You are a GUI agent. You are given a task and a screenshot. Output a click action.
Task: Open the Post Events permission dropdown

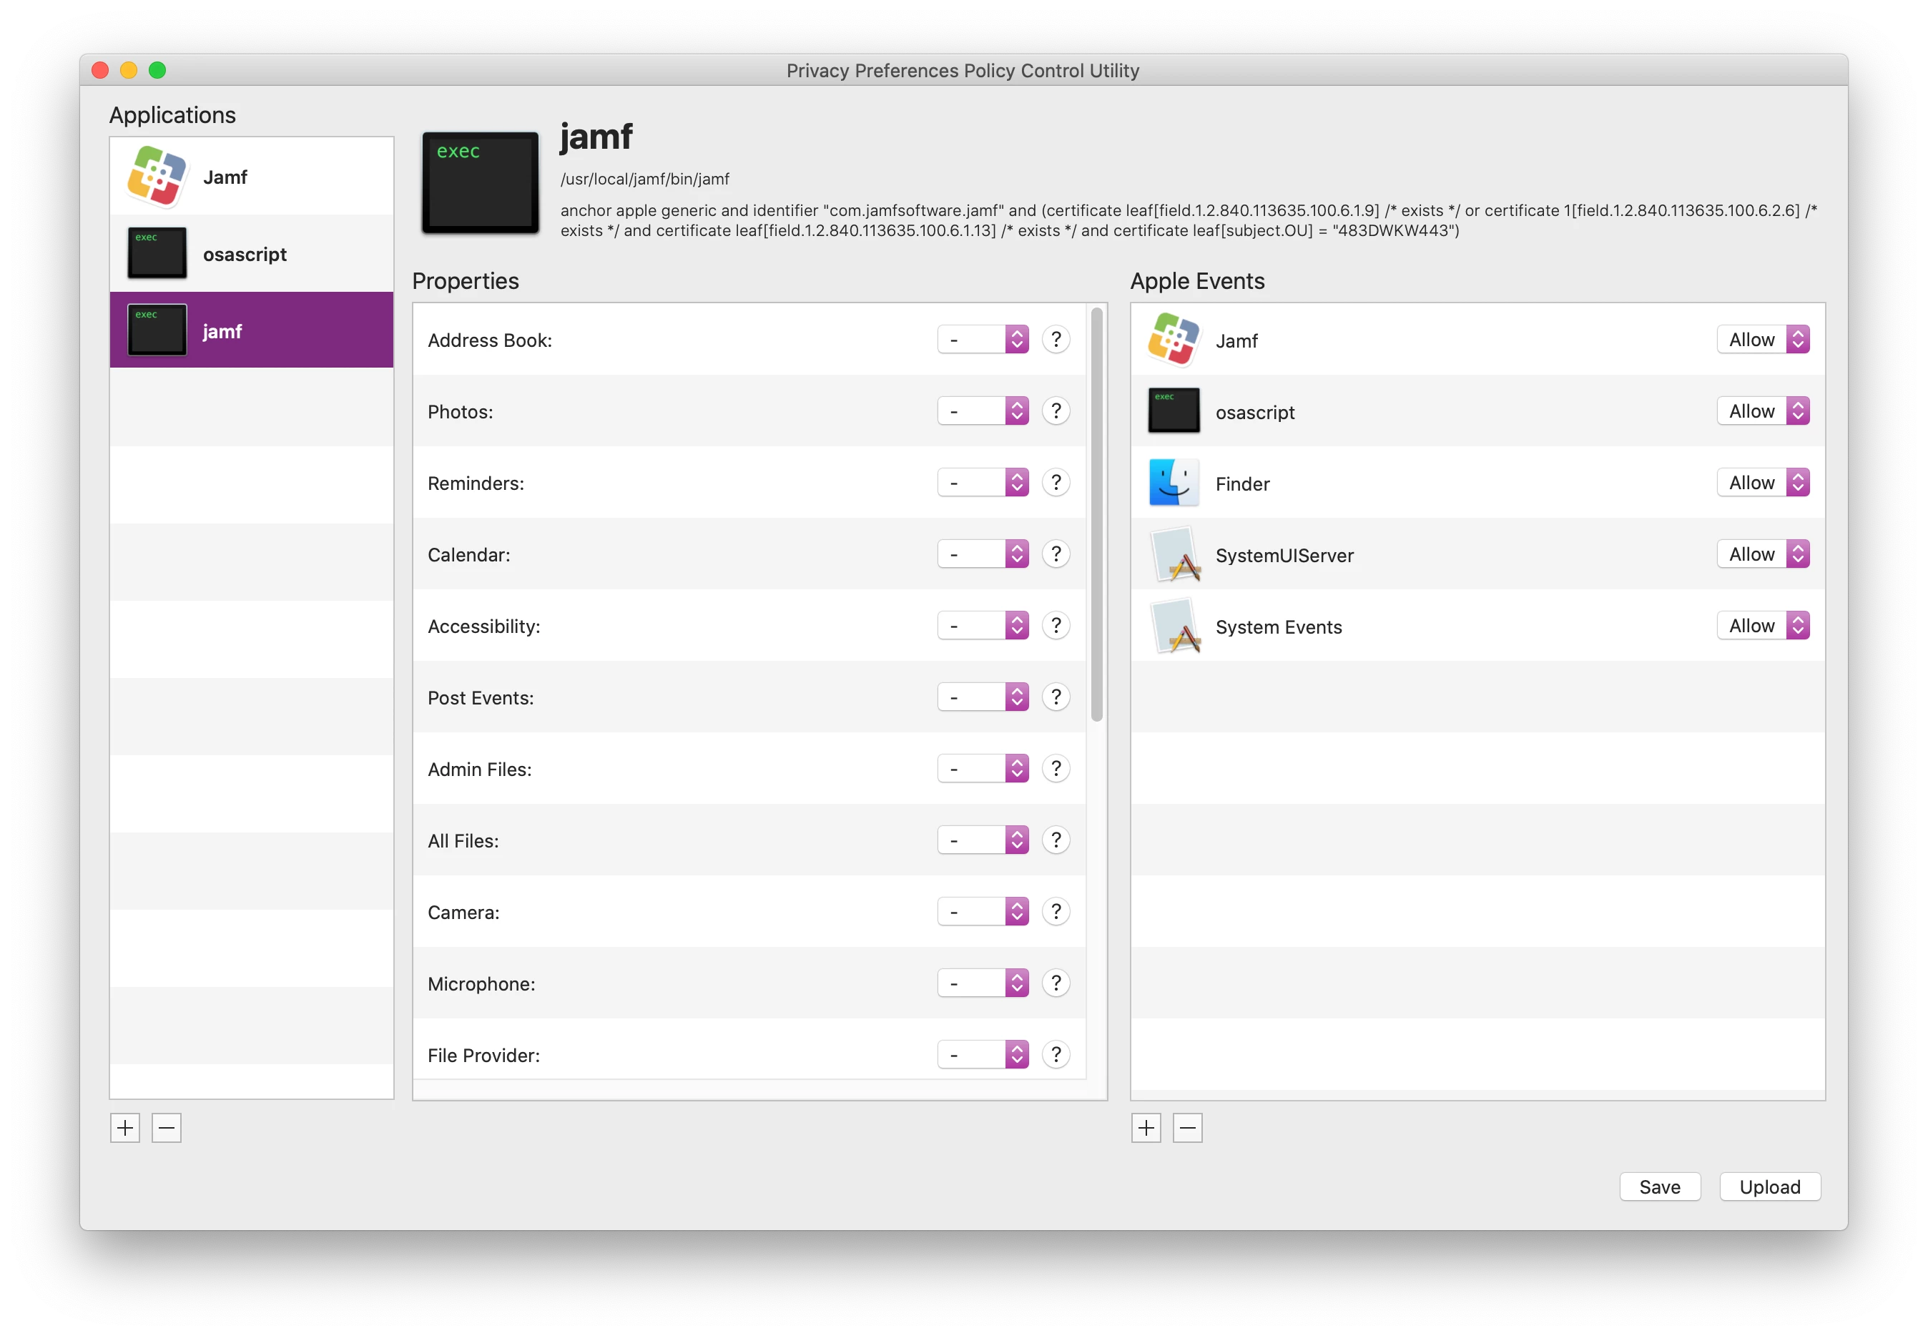[983, 697]
